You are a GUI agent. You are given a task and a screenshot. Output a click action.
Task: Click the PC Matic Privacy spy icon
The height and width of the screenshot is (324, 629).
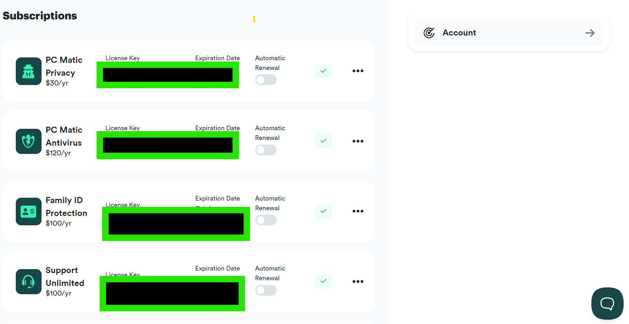pos(29,71)
